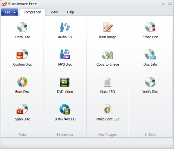This screenshot has height=149, width=174.
Task: Click the Make ISO text label
Action: coord(108,92)
